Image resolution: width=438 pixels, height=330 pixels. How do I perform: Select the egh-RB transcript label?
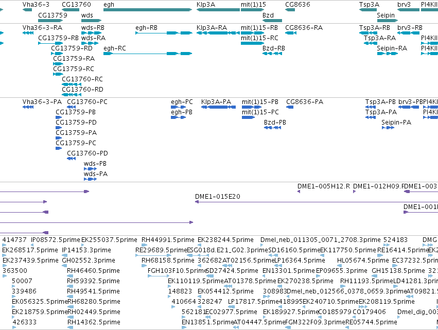pos(146,28)
